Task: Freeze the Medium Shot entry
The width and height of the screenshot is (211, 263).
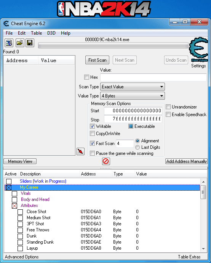Action: click(x=20, y=218)
